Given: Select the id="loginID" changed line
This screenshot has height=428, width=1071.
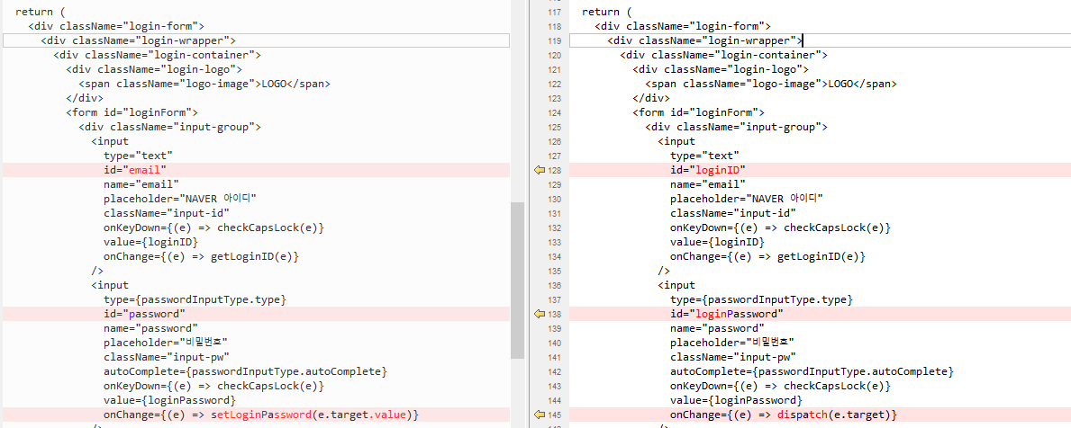Looking at the screenshot, I should [820, 170].
